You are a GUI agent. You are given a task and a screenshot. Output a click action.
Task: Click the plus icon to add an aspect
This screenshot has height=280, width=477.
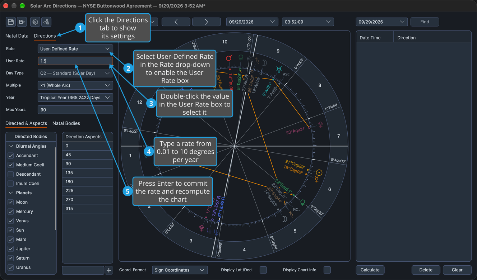click(x=109, y=270)
